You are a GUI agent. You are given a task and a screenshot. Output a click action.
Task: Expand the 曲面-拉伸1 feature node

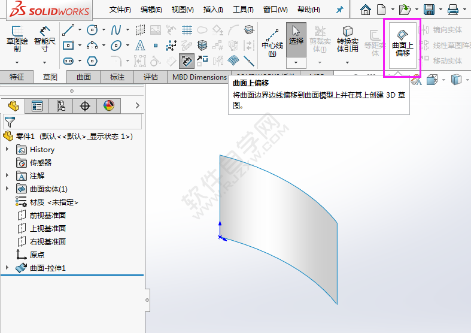pyautogui.click(x=7, y=268)
